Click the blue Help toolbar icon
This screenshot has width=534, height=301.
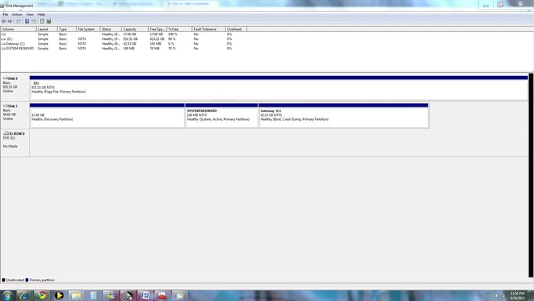click(x=27, y=21)
